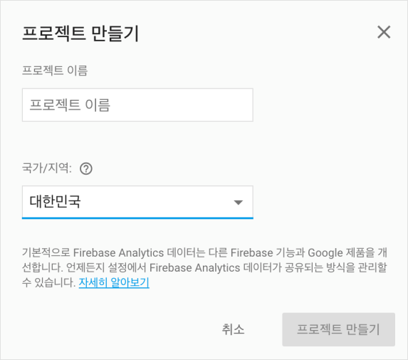Screen dimensions: 408x360
Task: Open the 대한민국 country selector
Action: point(137,202)
